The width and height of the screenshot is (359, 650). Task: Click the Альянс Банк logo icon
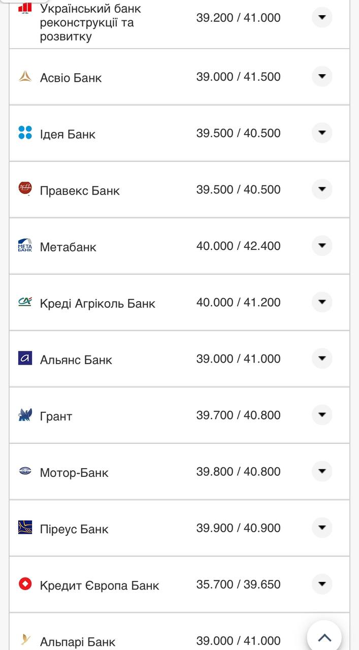click(25, 359)
